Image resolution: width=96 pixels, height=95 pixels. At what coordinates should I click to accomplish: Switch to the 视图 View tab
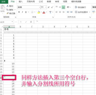point(65,2)
